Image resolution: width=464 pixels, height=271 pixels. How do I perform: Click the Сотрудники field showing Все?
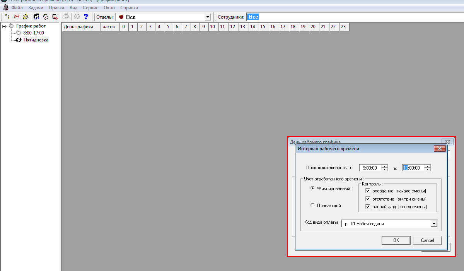tap(355, 17)
